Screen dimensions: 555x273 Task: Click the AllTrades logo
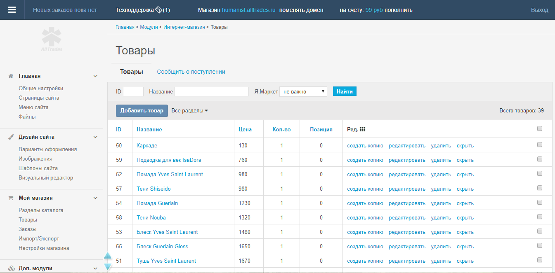click(52, 39)
